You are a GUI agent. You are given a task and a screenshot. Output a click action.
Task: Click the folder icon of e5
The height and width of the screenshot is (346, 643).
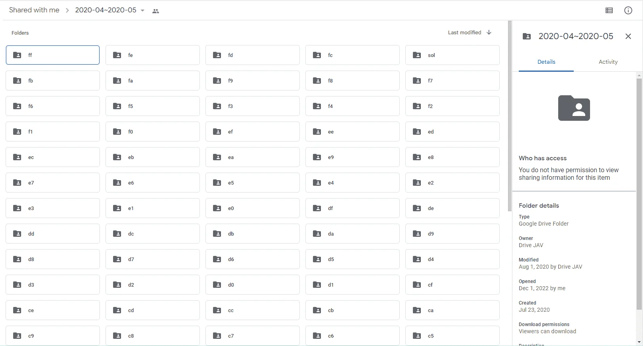coord(217,183)
